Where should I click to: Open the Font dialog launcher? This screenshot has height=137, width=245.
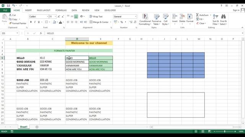click(64, 28)
